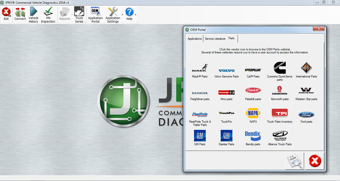Screen dimensions: 340x181
Task: Click the Ford parts logo
Action: pyautogui.click(x=306, y=115)
